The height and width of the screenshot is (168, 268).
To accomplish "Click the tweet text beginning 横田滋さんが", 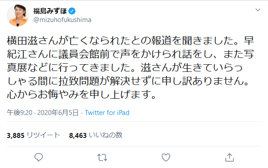I will (x=130, y=67).
